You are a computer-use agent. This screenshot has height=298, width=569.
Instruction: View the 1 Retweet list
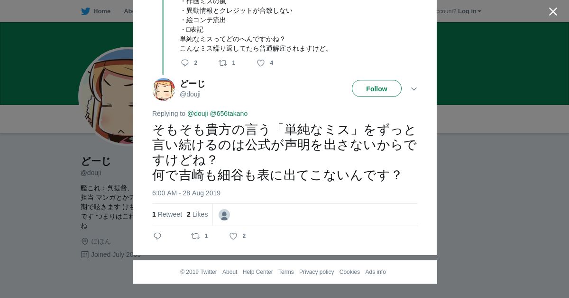(167, 214)
